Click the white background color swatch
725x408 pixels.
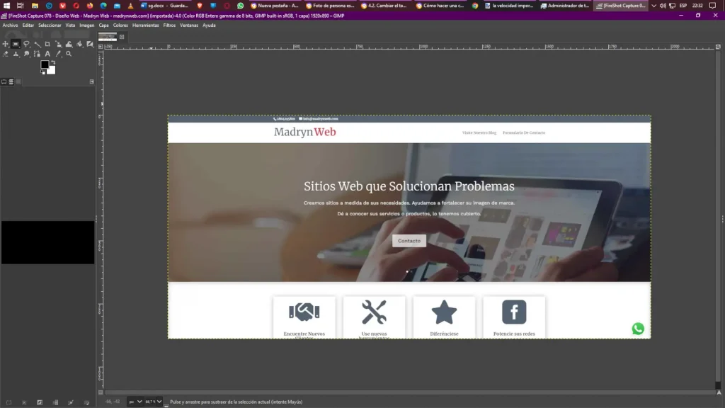coord(52,70)
